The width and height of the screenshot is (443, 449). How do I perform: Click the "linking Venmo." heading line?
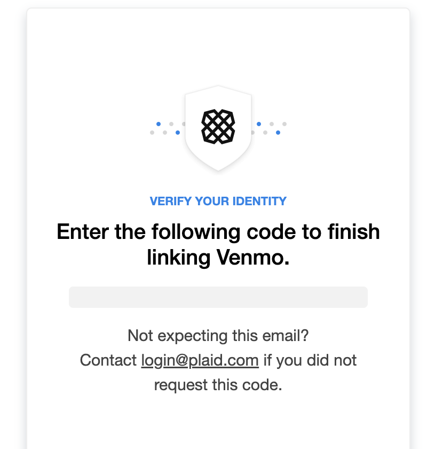[218, 257]
